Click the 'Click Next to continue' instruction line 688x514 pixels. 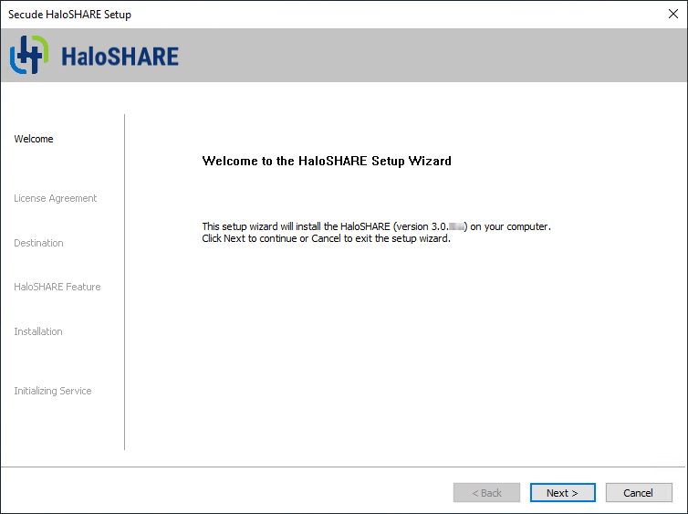tap(326, 239)
